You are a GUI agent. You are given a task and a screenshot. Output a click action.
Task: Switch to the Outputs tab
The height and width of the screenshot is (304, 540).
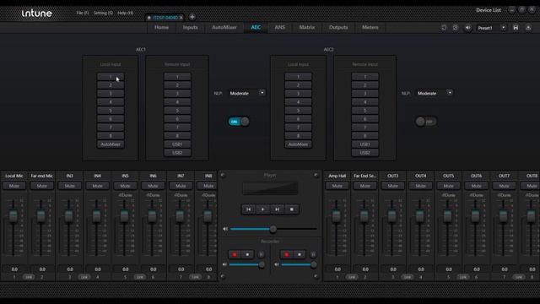point(338,27)
